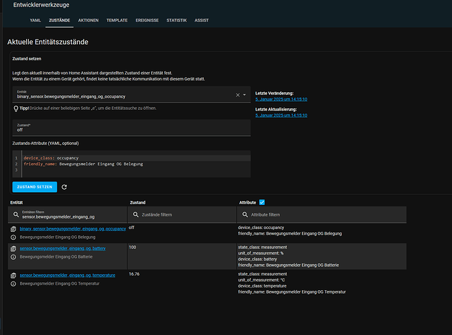Click the Entitäten filtern search field
Viewport: 452px width, 335px height.
pos(68,214)
